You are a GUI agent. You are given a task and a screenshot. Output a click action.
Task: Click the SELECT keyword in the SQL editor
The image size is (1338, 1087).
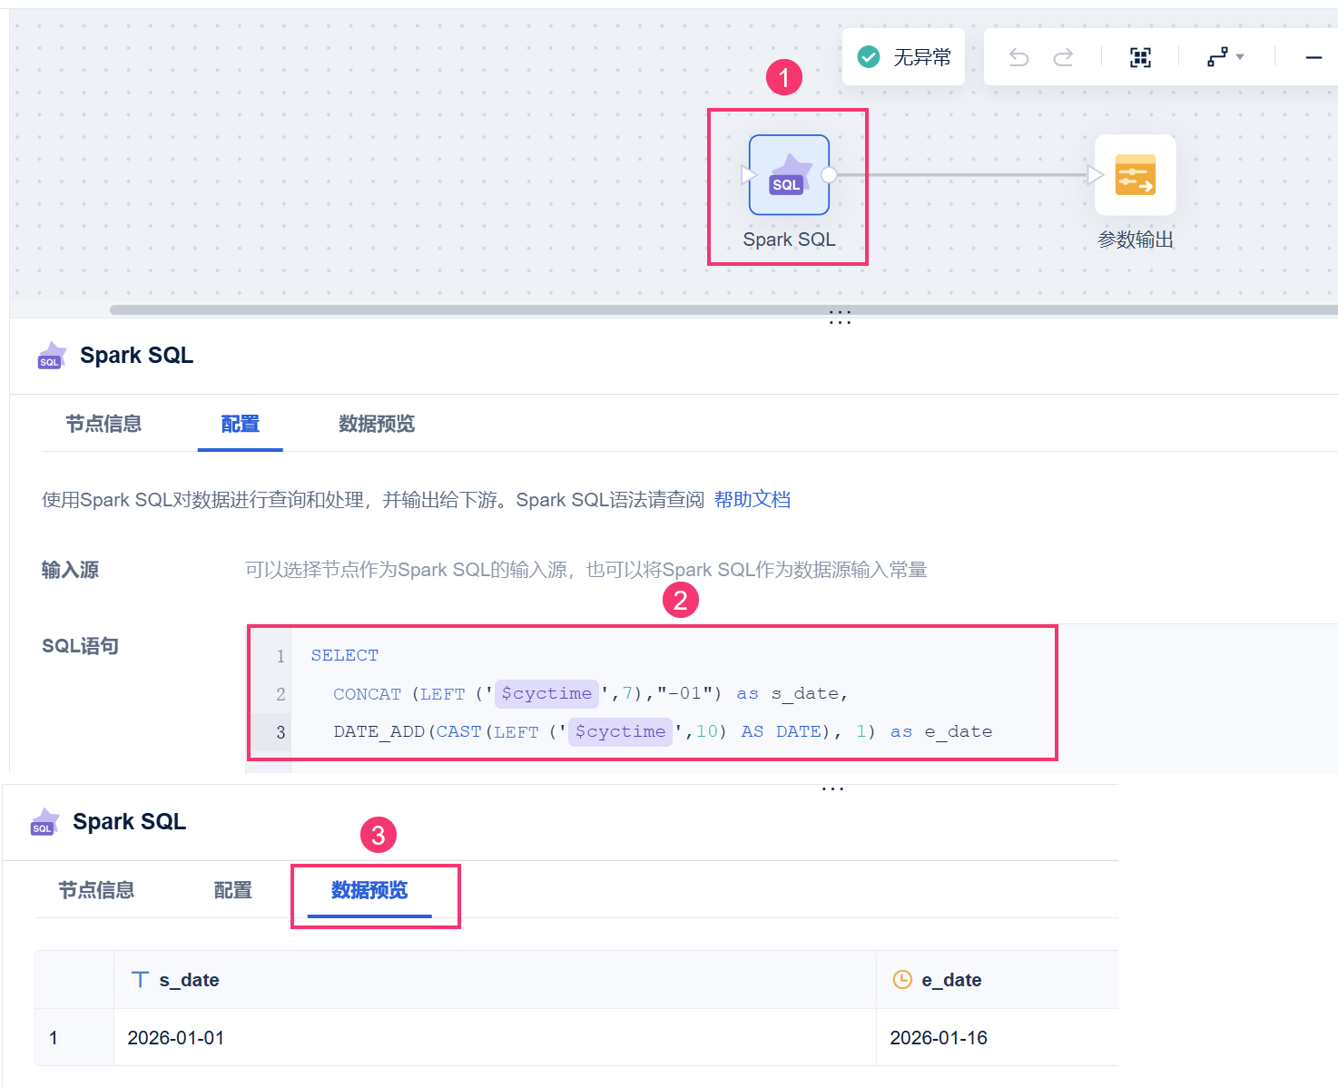pyautogui.click(x=345, y=655)
